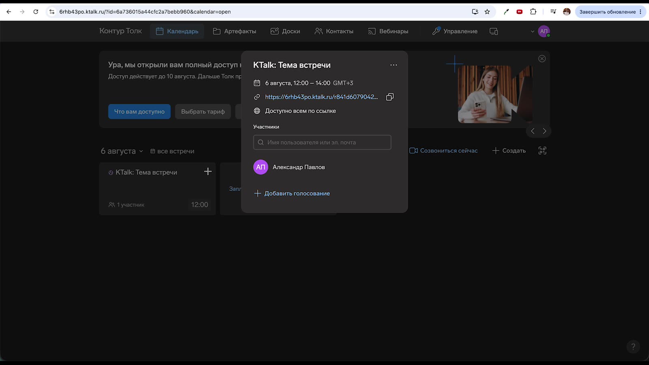The image size is (649, 365).
Task: Open the meeting link https://6rhb43po.ktalk.ru/r841d6079042...
Action: [321, 97]
